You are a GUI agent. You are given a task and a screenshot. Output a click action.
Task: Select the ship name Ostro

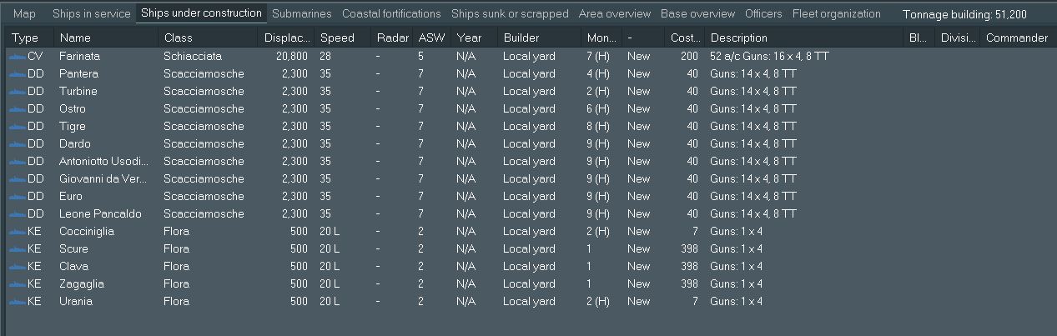tap(72, 109)
